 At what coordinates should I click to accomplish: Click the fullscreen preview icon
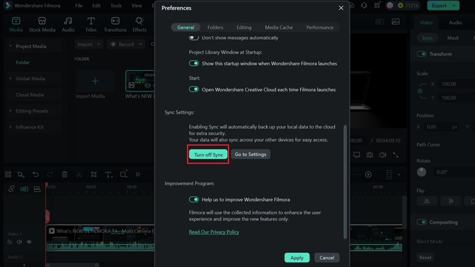(x=395, y=155)
